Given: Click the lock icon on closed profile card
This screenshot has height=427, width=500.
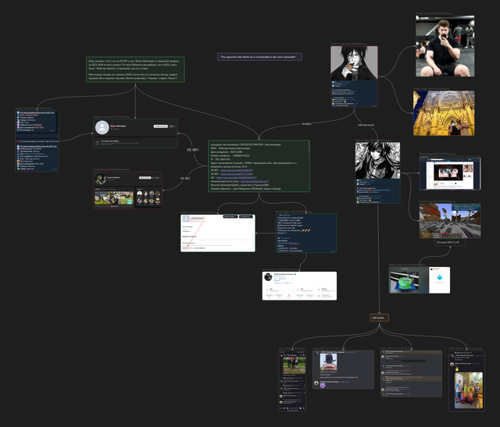Looking at the screenshot, I should 98,142.
